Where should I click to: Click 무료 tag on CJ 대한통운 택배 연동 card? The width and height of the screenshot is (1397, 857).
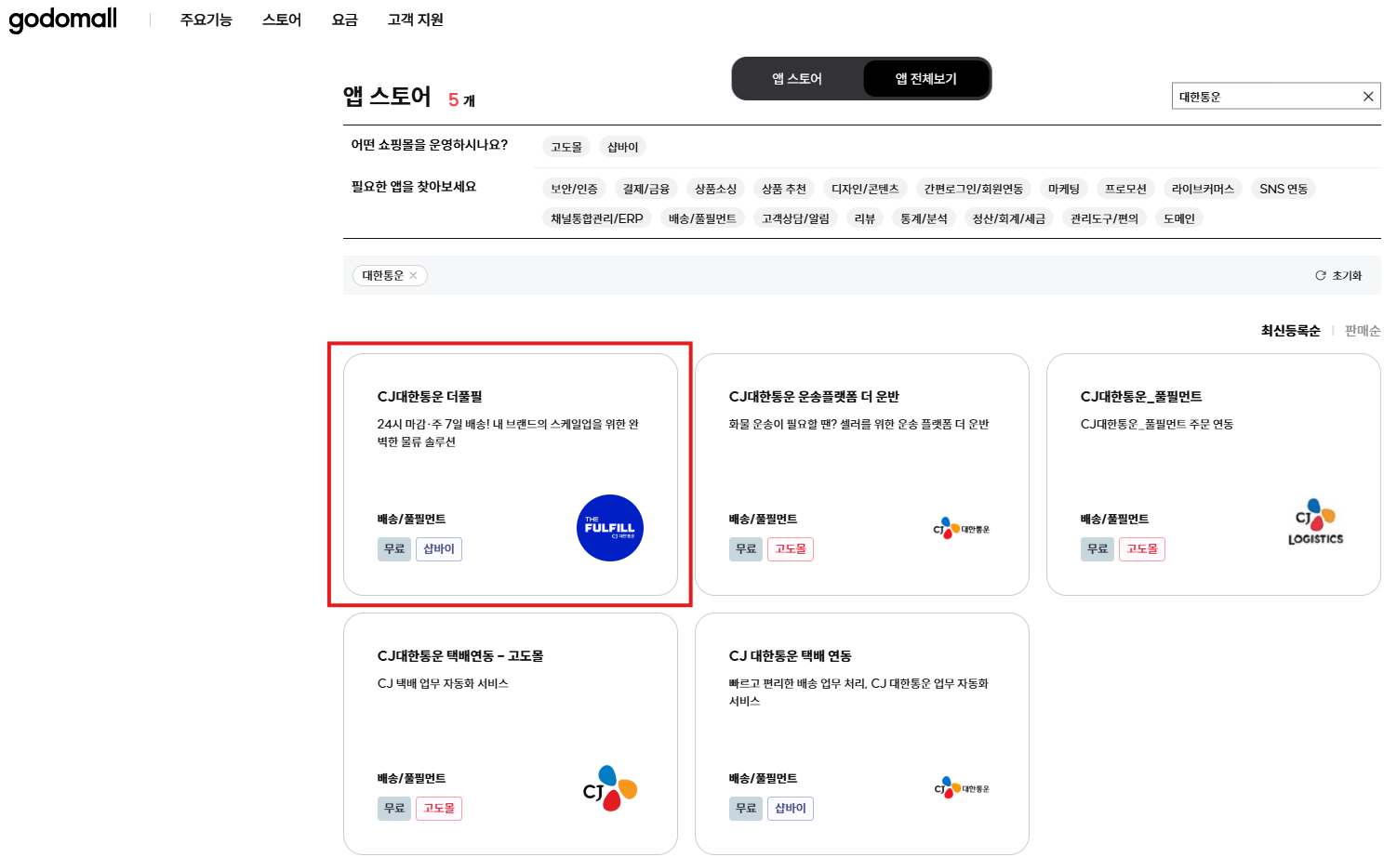[746, 809]
